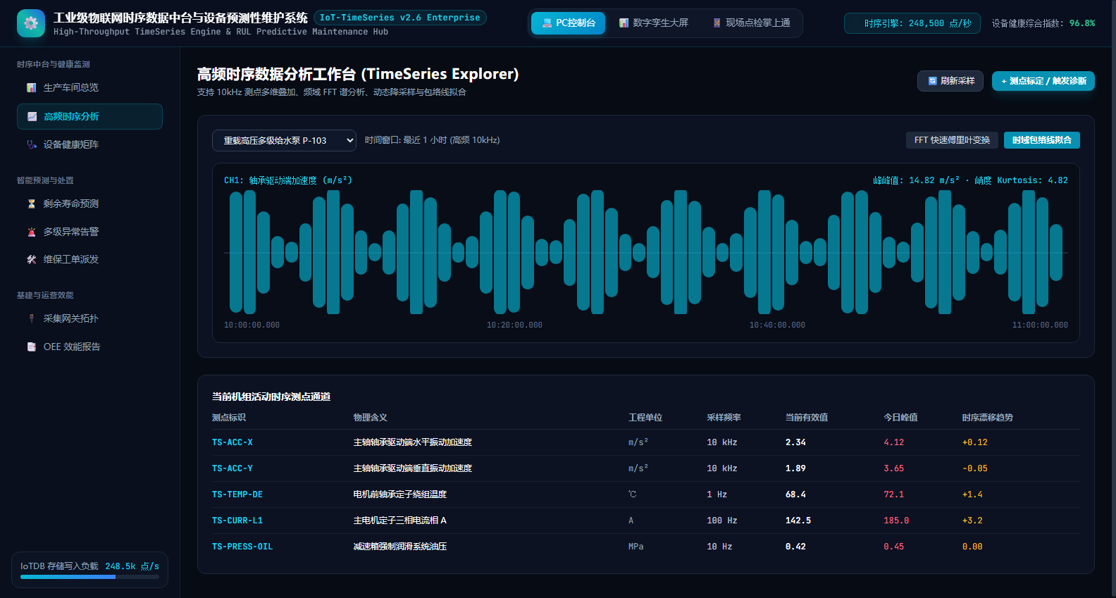Image resolution: width=1116 pixels, height=598 pixels.
Task: Click the 峰峰值 14.82 m/s² Kurtosis readout
Action: [970, 180]
